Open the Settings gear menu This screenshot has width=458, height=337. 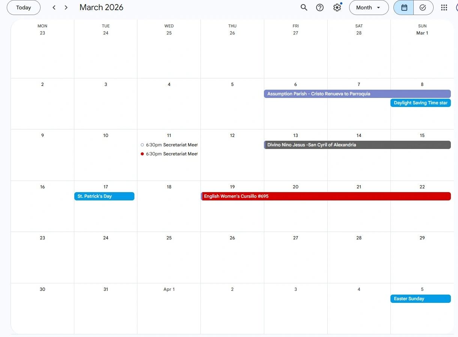[x=337, y=8]
